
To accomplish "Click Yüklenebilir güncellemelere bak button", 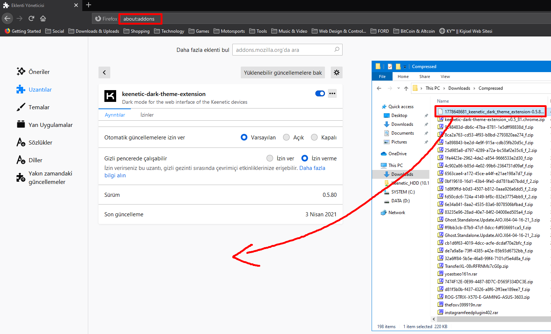I will 283,72.
